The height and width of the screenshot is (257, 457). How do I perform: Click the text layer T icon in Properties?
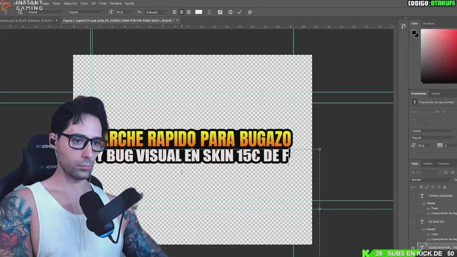point(415,102)
